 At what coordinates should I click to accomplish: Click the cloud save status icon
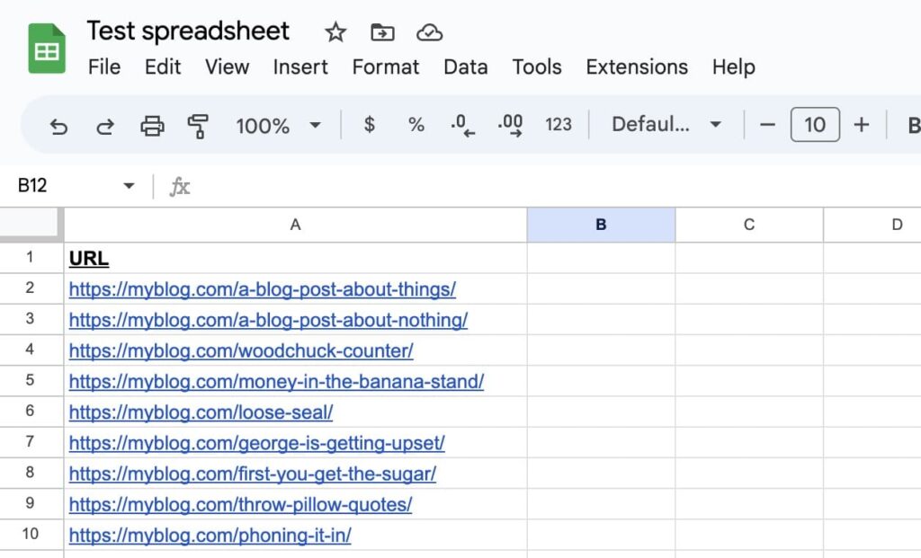[429, 31]
